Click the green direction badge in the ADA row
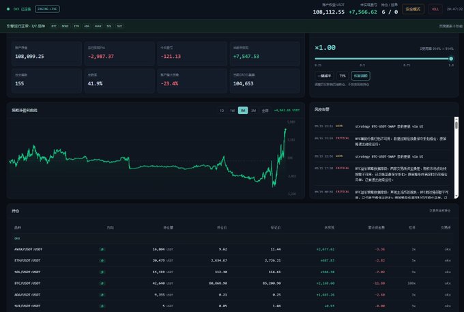 [x=102, y=294]
